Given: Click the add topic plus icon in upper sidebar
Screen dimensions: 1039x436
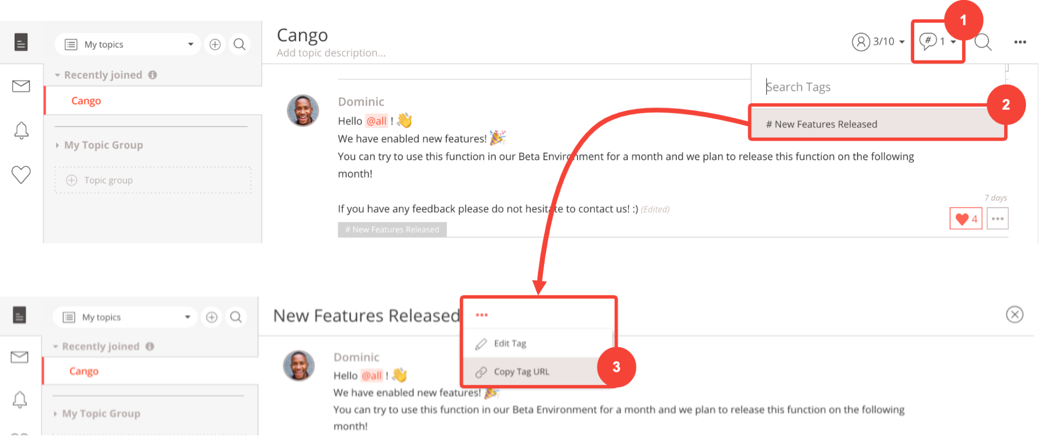Looking at the screenshot, I should [x=215, y=45].
